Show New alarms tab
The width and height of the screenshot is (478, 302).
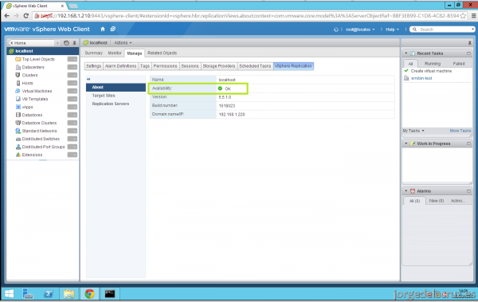coord(437,201)
